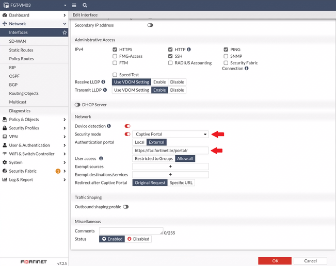Viewport: 336px width, 266px height.
Task: Enable the Secondary IP address toggle
Action: pos(150,25)
